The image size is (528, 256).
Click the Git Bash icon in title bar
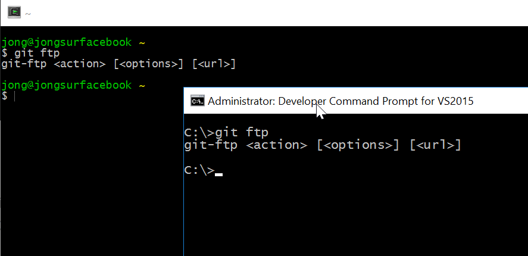pyautogui.click(x=14, y=12)
